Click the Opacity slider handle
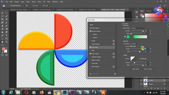This screenshot has width=169, height=95. click(143, 31)
